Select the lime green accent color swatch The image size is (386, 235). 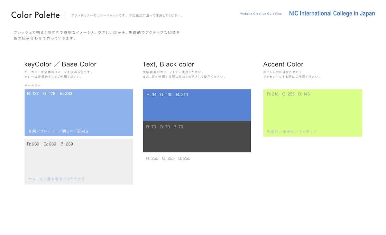[x=312, y=112]
